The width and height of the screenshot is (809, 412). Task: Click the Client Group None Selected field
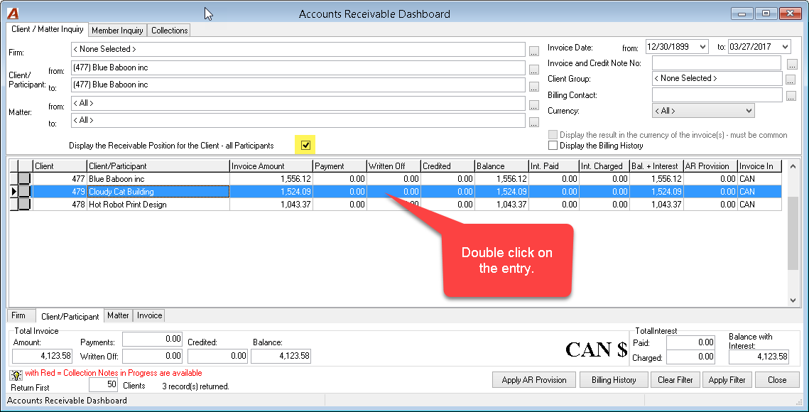click(717, 78)
